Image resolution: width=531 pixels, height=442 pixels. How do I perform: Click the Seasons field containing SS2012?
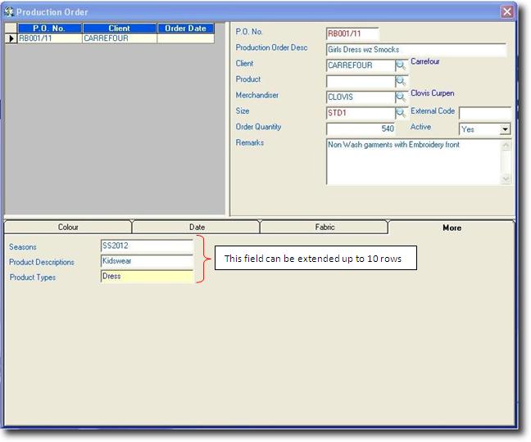(147, 246)
